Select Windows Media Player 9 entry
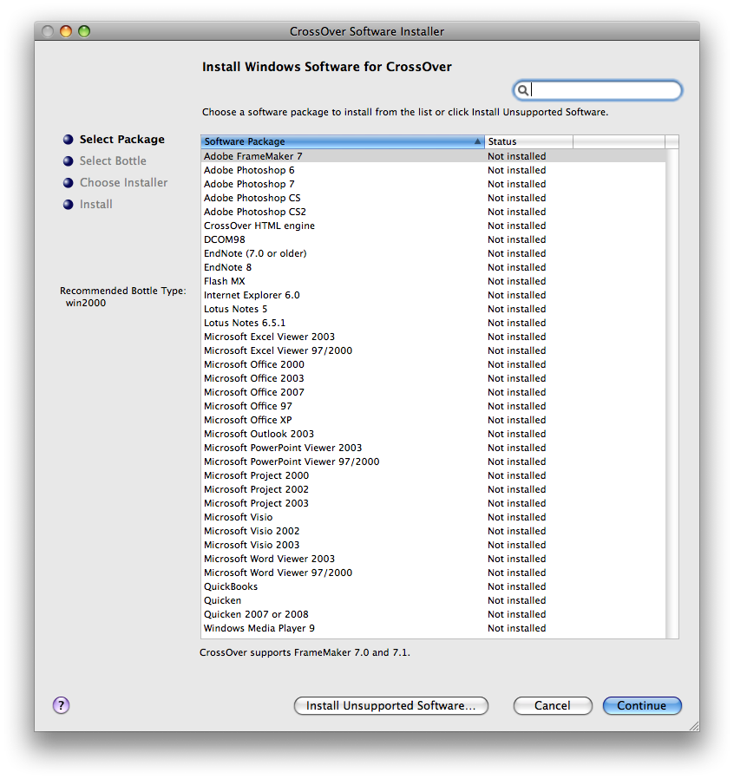The image size is (734, 779). point(259,628)
